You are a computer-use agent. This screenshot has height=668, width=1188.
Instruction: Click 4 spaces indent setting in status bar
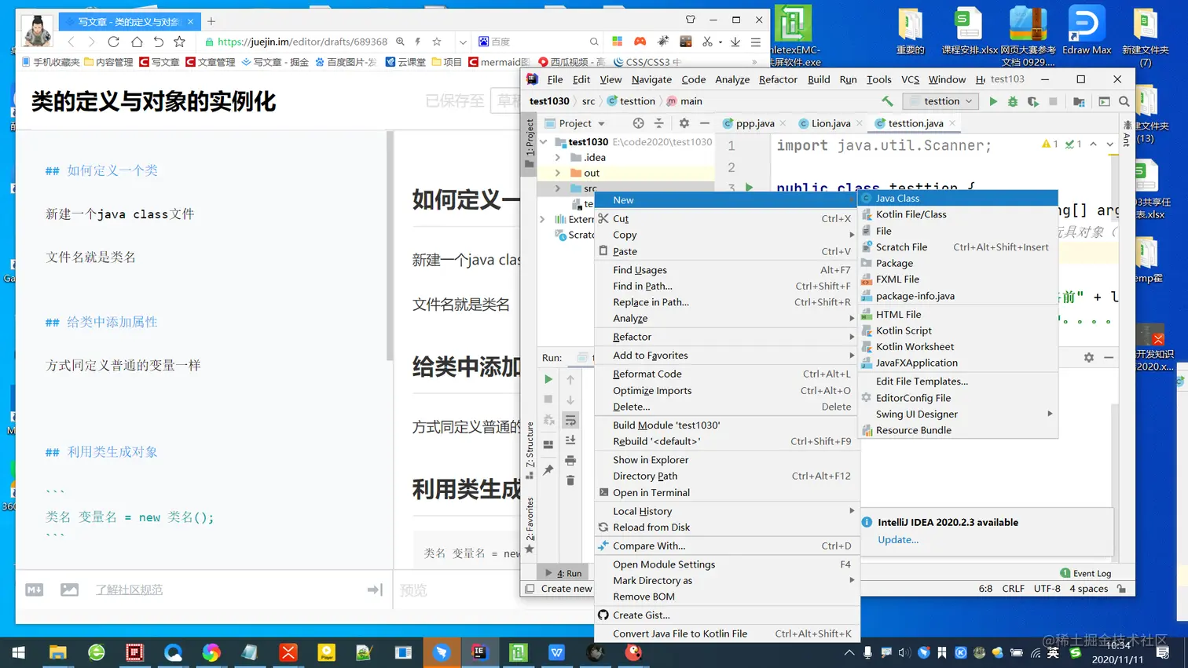[1088, 589]
